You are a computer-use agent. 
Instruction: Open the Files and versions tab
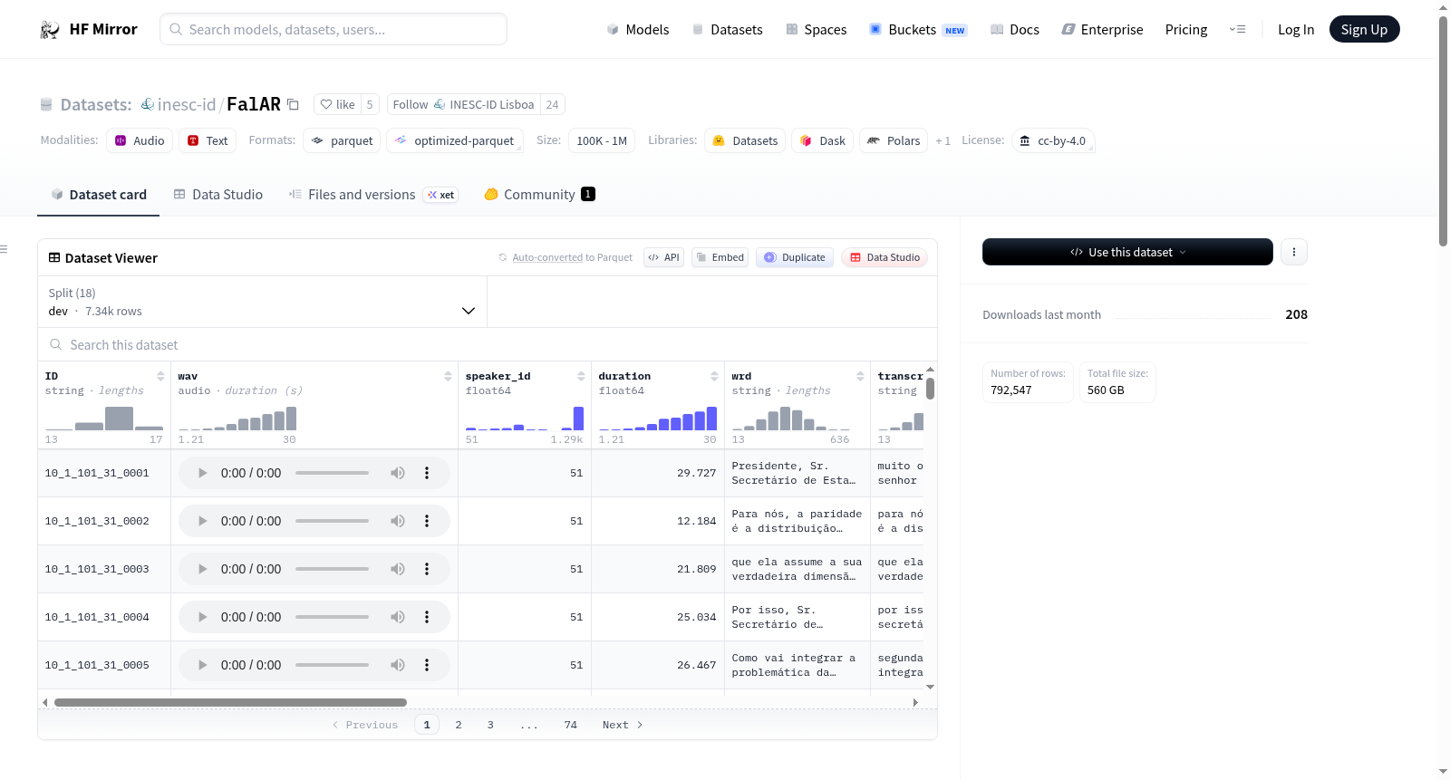(x=373, y=195)
